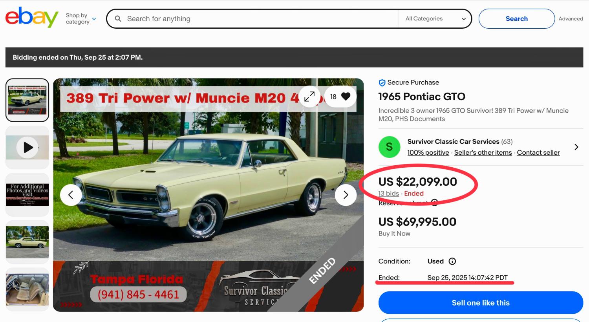
Task: Play the listing video thumbnail
Action: tap(27, 147)
